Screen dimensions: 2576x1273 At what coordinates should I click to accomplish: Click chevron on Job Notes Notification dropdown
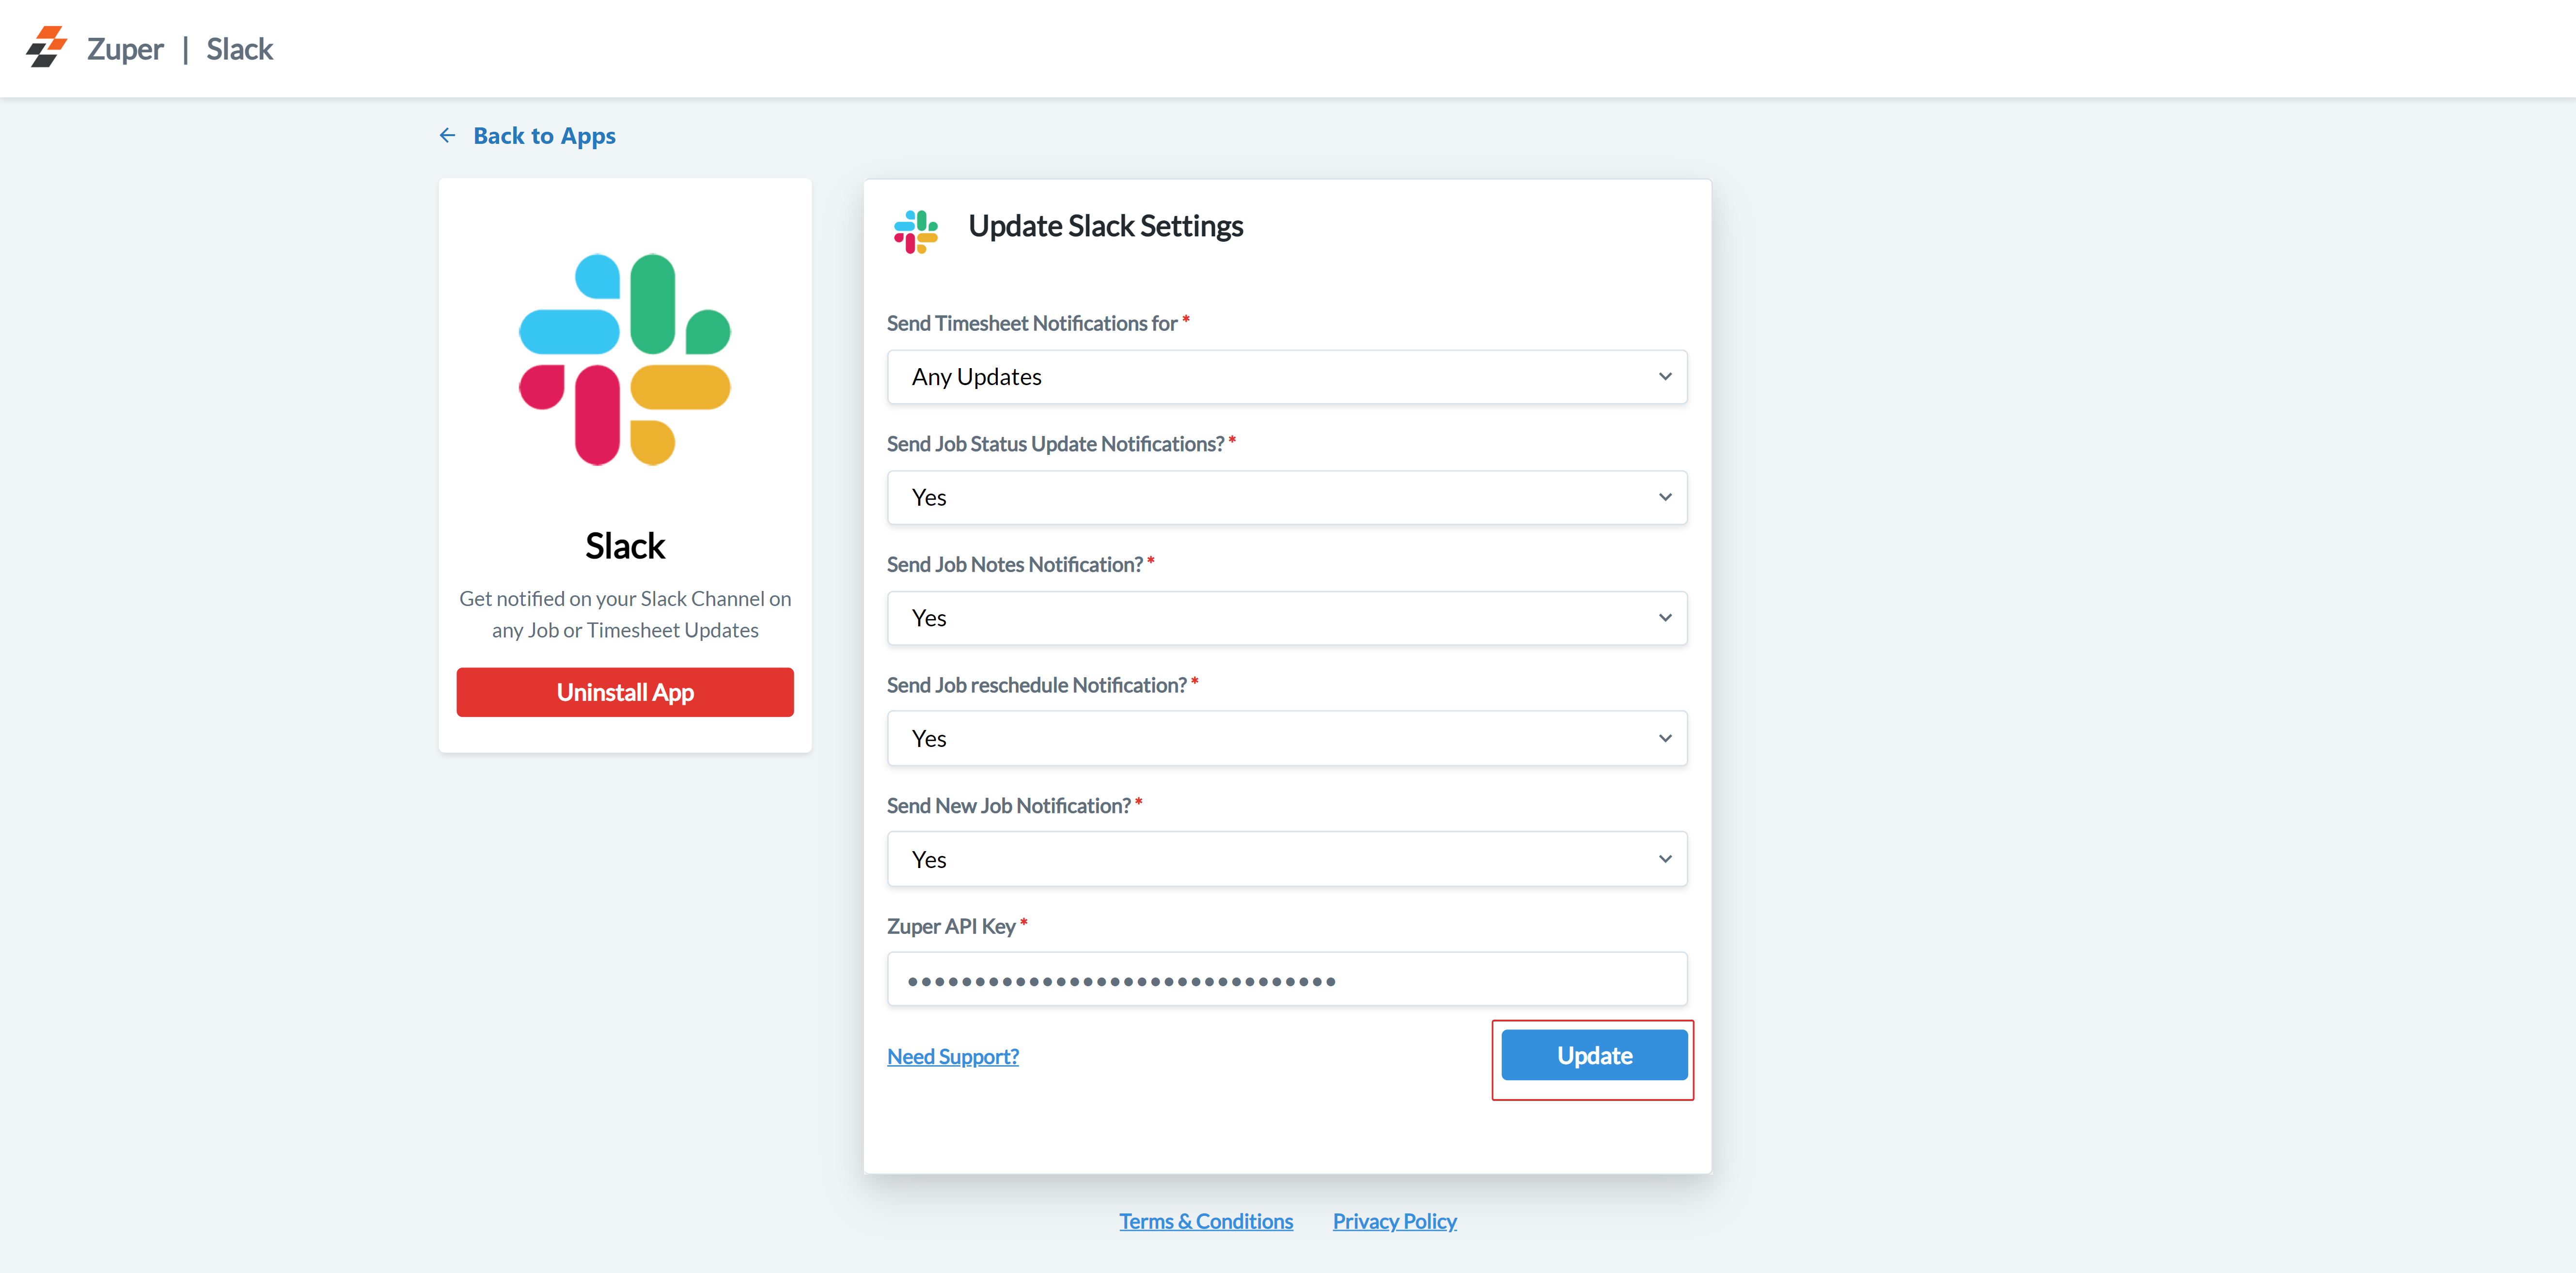coord(1665,618)
